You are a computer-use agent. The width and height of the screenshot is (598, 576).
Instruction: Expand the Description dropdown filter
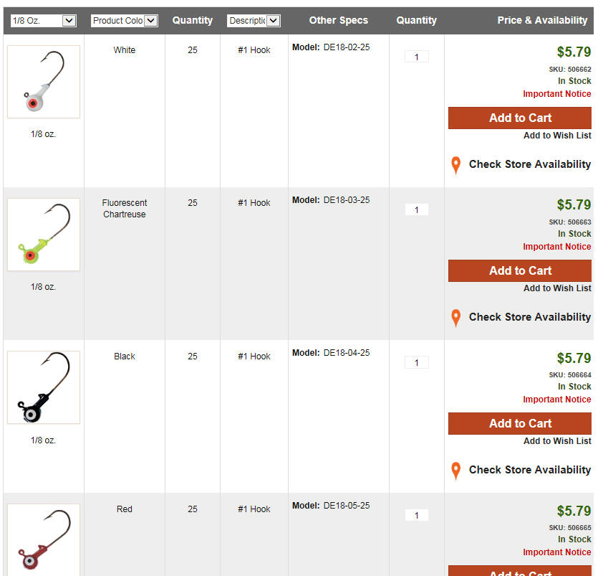click(x=254, y=21)
